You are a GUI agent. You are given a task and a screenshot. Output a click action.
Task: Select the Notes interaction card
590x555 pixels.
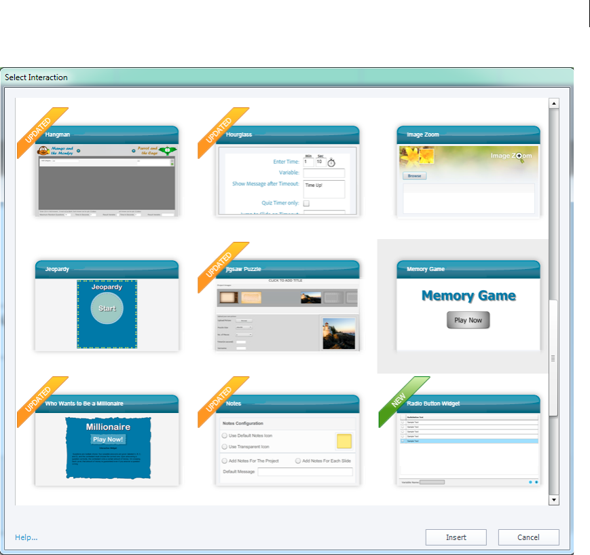pyautogui.click(x=287, y=440)
